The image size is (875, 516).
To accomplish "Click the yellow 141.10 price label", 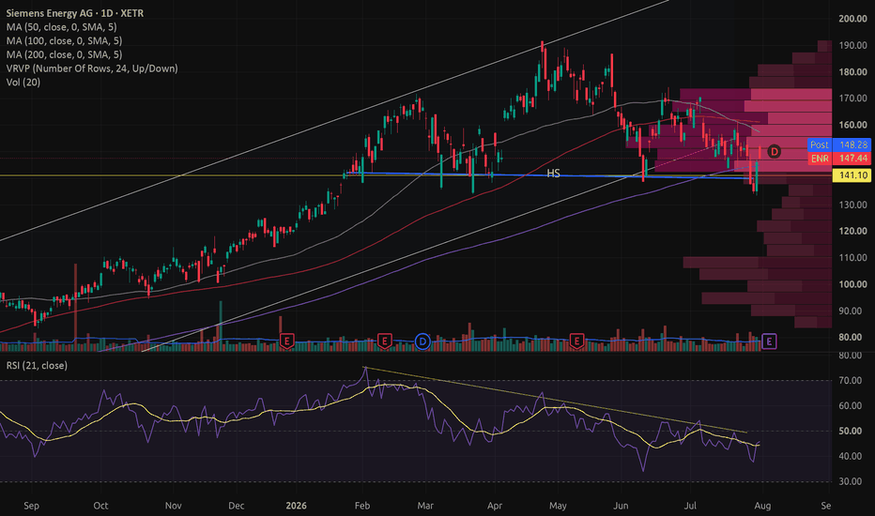I will 852,175.
